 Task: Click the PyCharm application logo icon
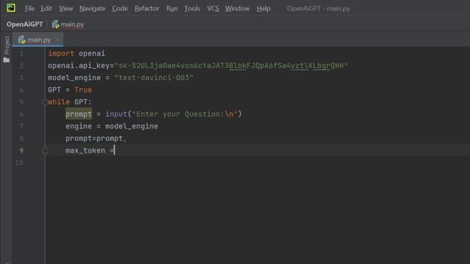click(x=11, y=8)
